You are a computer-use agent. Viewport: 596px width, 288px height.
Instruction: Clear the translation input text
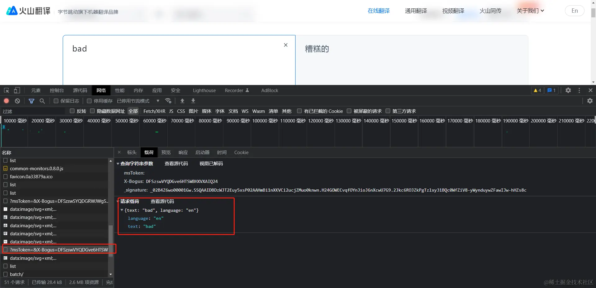pyautogui.click(x=286, y=45)
